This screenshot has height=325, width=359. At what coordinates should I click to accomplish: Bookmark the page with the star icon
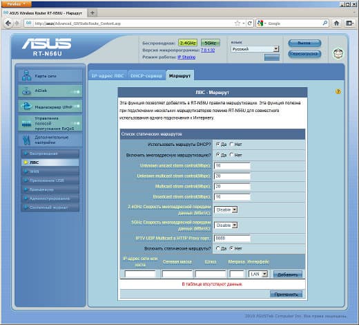pyautogui.click(x=237, y=24)
